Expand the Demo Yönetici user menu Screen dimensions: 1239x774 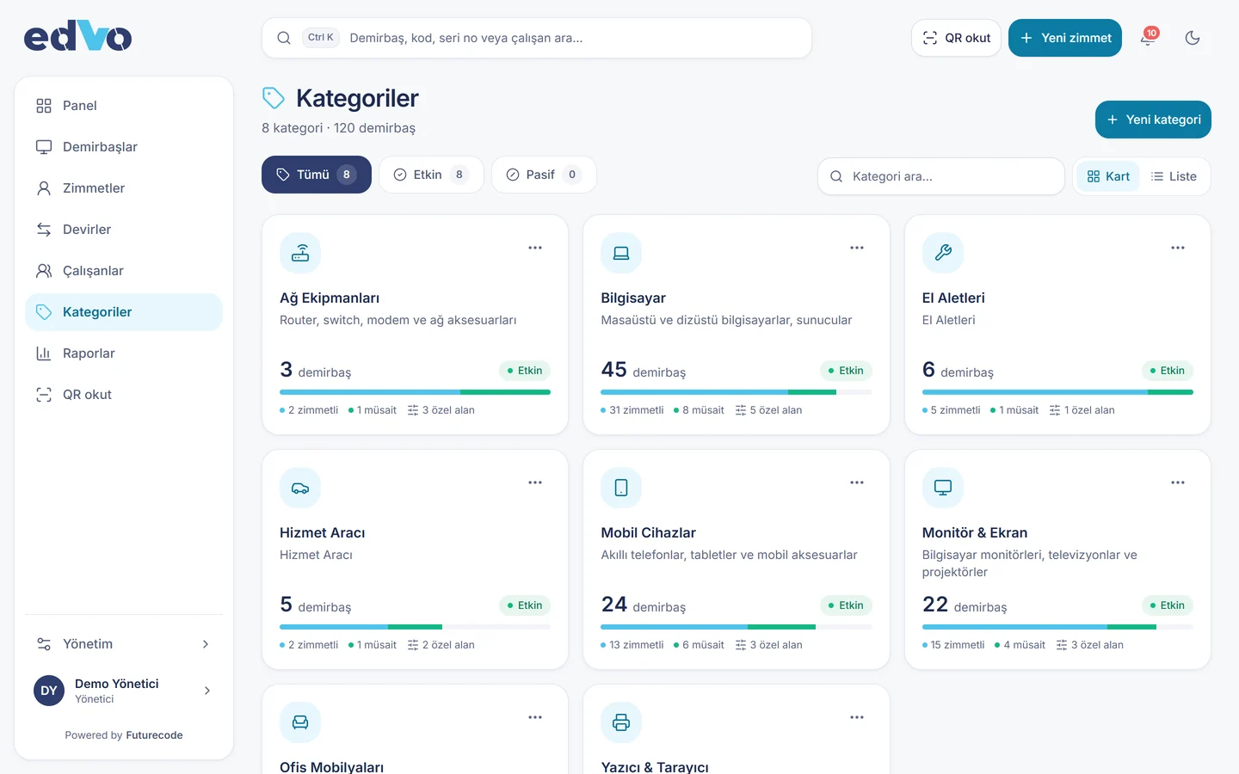[x=124, y=691]
